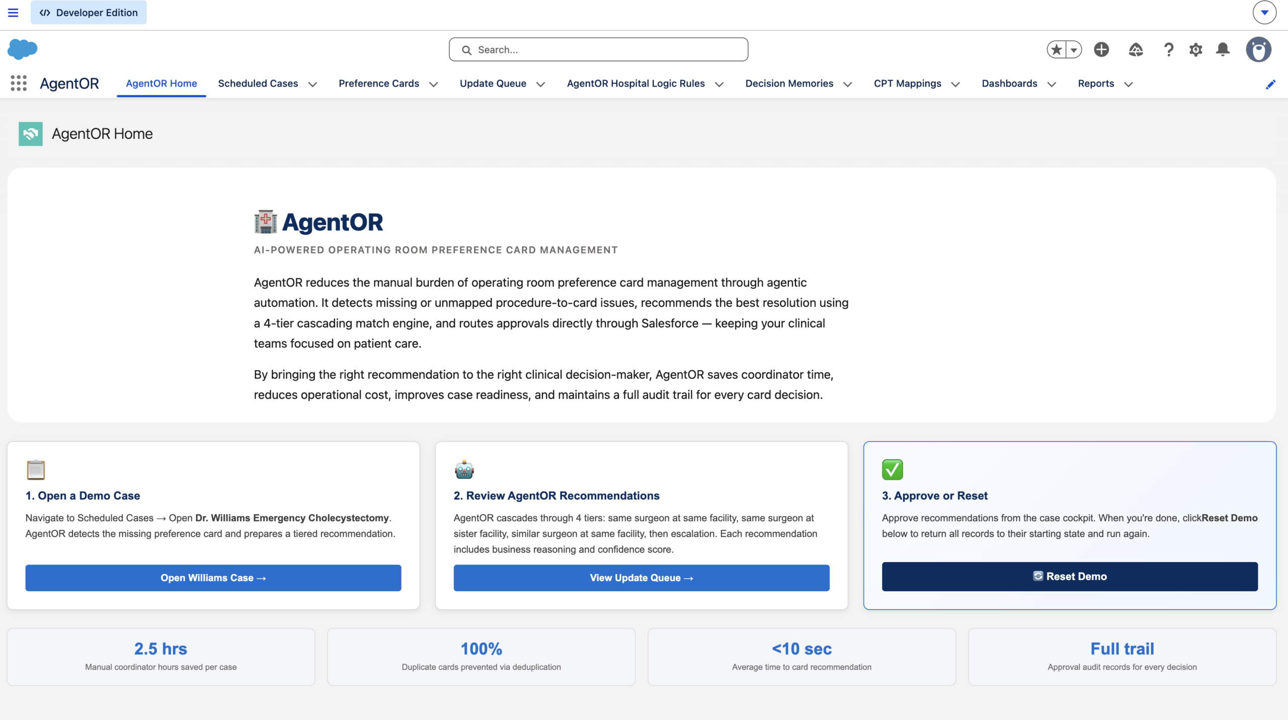Open the Reports tab
Viewport: 1288px width, 720px height.
1096,83
